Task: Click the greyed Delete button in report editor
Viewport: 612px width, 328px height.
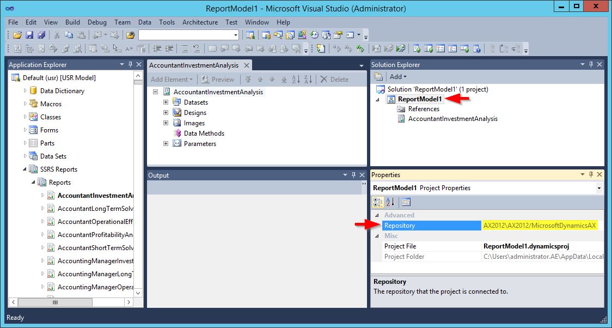Action: (334, 79)
